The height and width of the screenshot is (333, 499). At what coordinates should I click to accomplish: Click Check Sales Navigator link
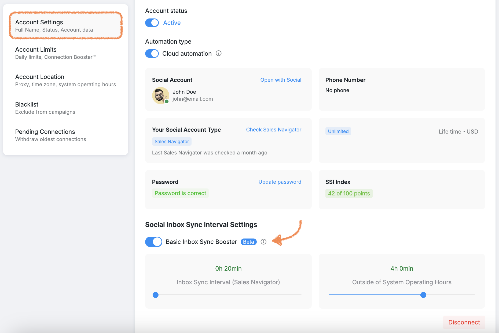274,130
